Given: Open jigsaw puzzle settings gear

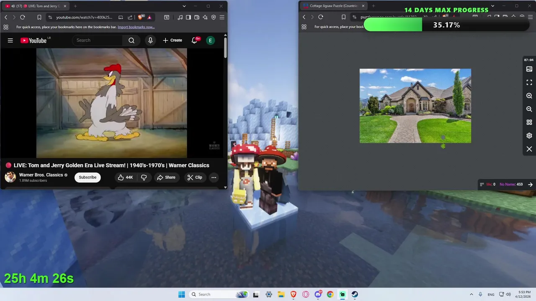Looking at the screenshot, I should pos(529,136).
